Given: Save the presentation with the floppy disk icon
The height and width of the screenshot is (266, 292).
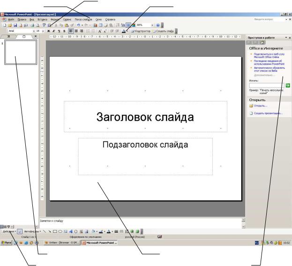Looking at the screenshot, I should [x=15, y=25].
